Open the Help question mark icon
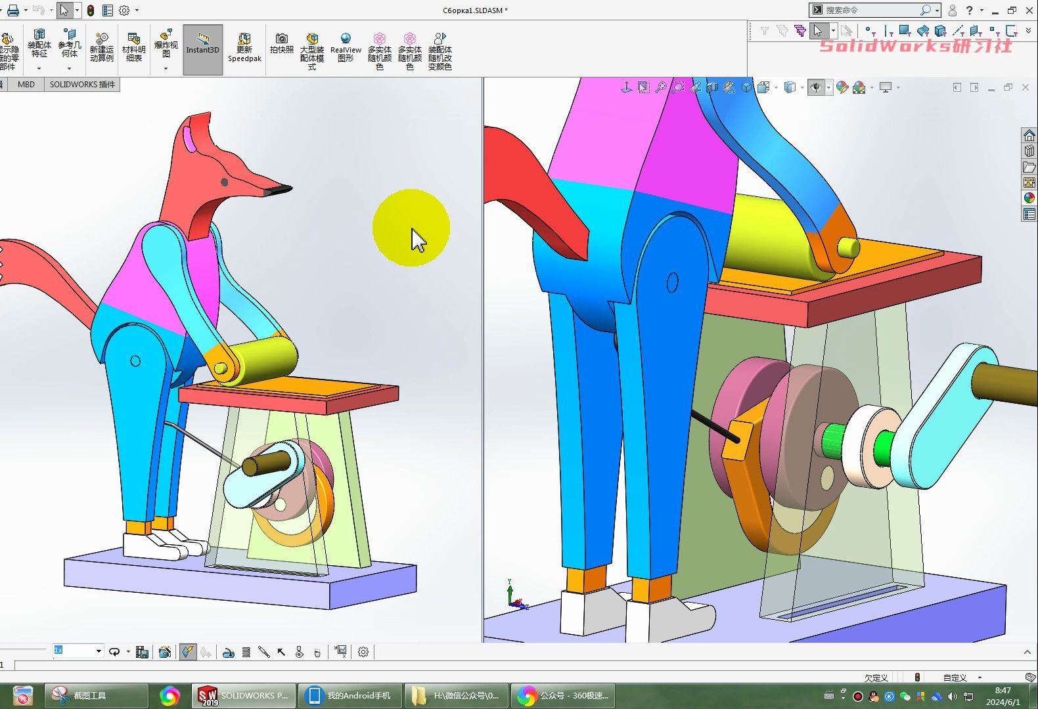This screenshot has width=1038, height=709. [x=970, y=11]
